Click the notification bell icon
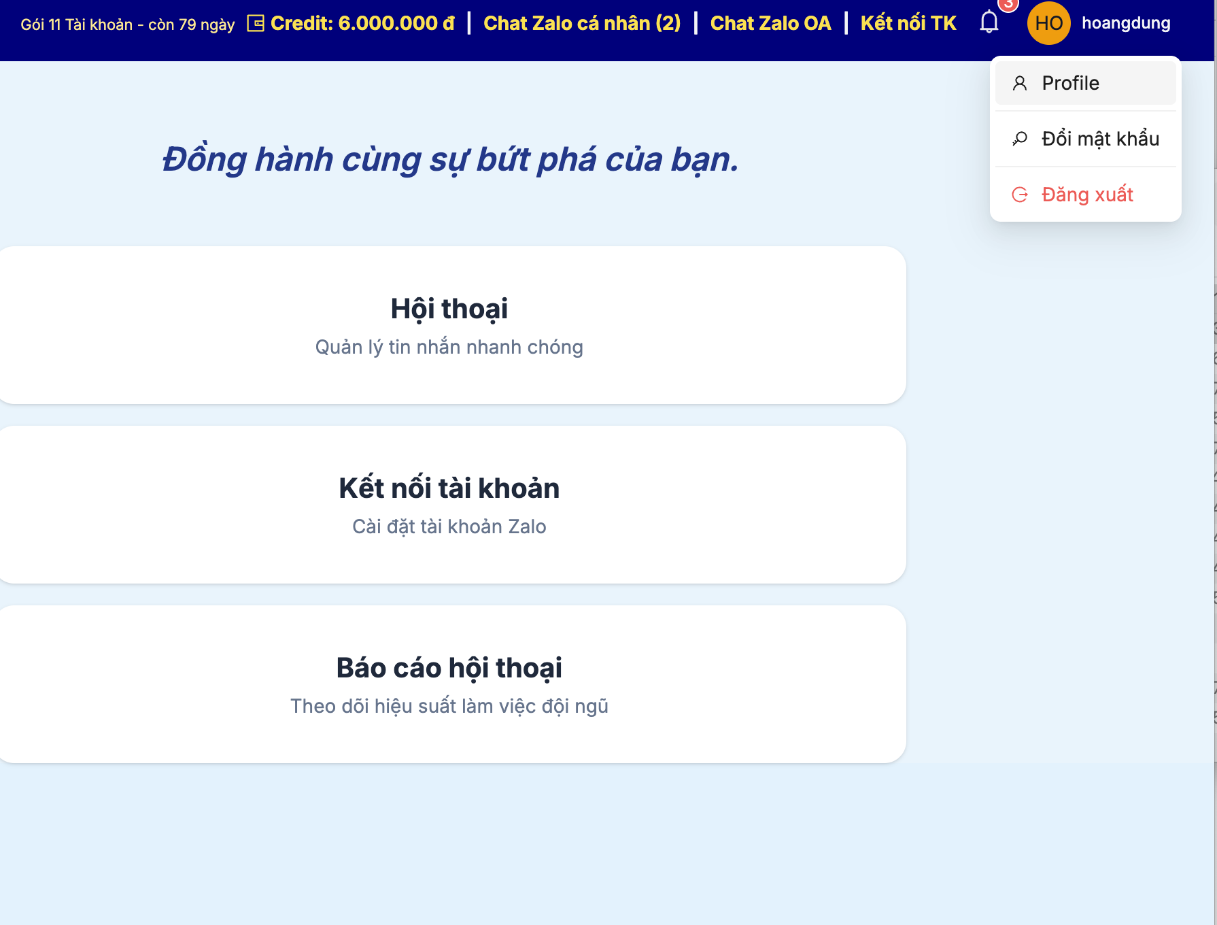Screen dimensions: 1217x925 pos(989,22)
